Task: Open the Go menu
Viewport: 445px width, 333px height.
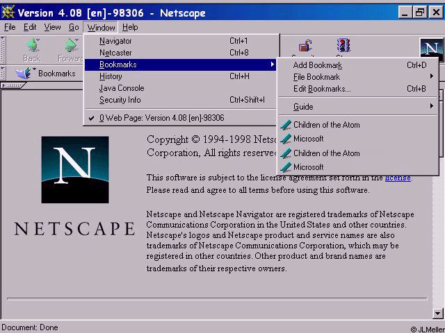Action: 74,27
